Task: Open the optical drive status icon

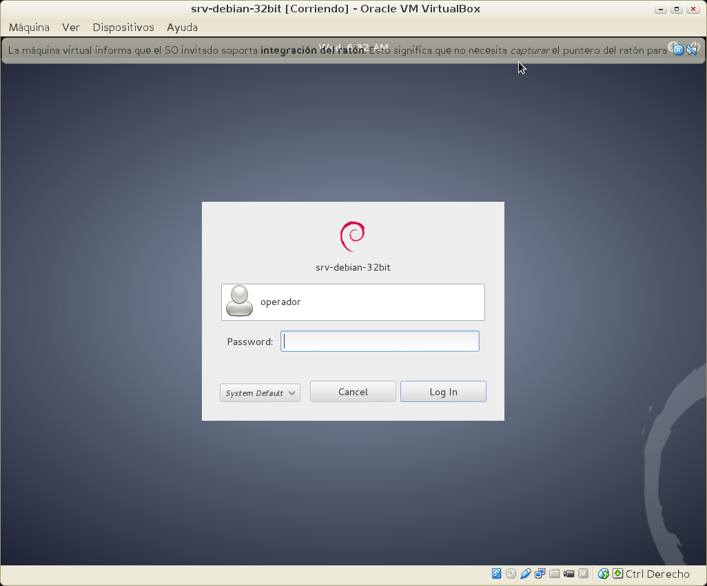Action: 511,574
